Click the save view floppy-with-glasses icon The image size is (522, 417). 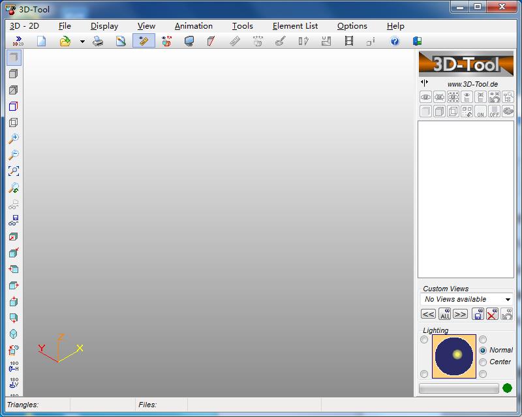pyautogui.click(x=14, y=220)
